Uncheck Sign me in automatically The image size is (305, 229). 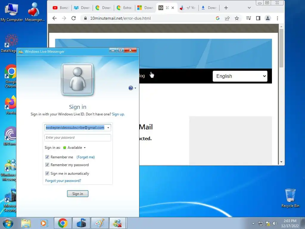pyautogui.click(x=47, y=173)
